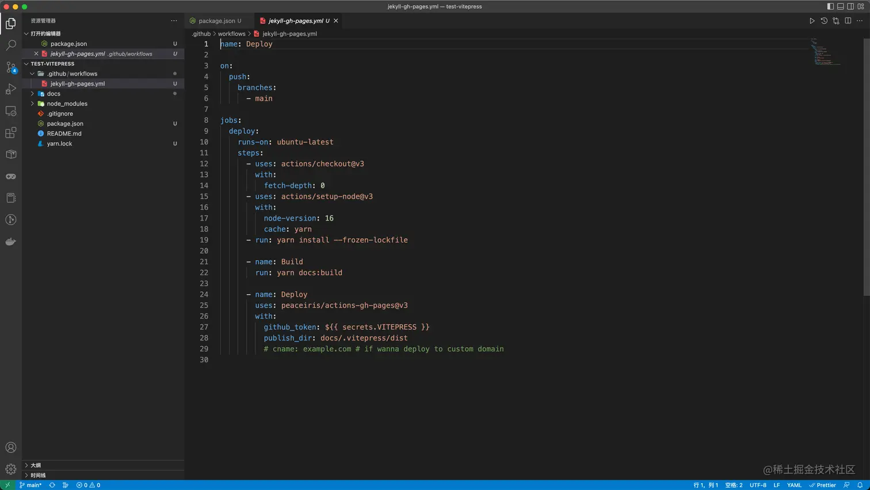Open Source Control view with 4 badge
Image resolution: width=870 pixels, height=490 pixels.
pyautogui.click(x=10, y=67)
